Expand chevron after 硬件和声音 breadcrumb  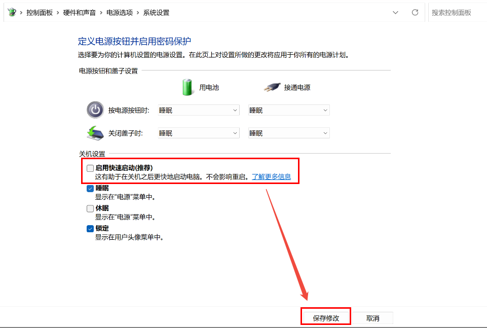(101, 13)
